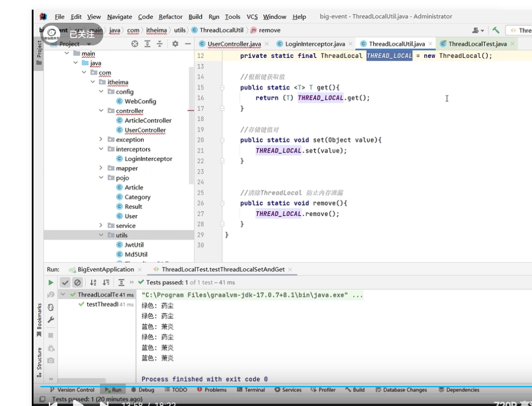Click the sort by duration icon
This screenshot has height=406, width=532.
(x=106, y=282)
